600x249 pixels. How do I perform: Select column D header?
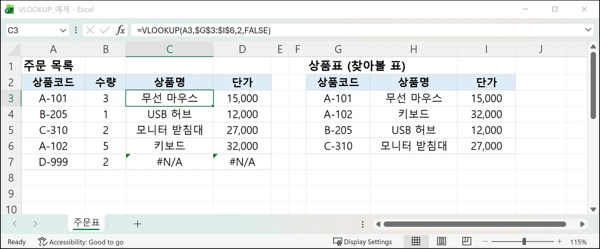click(242, 49)
